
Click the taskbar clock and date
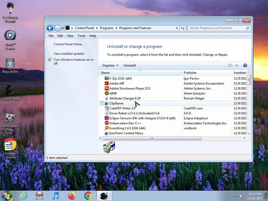(x=255, y=196)
